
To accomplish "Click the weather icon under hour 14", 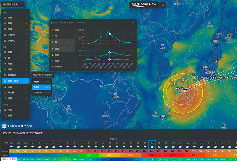I will pos(131,147).
